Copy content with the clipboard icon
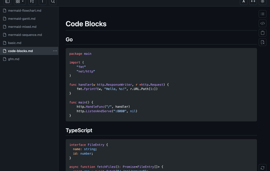Image resolution: width=270 pixels, height=171 pixels. (262, 33)
